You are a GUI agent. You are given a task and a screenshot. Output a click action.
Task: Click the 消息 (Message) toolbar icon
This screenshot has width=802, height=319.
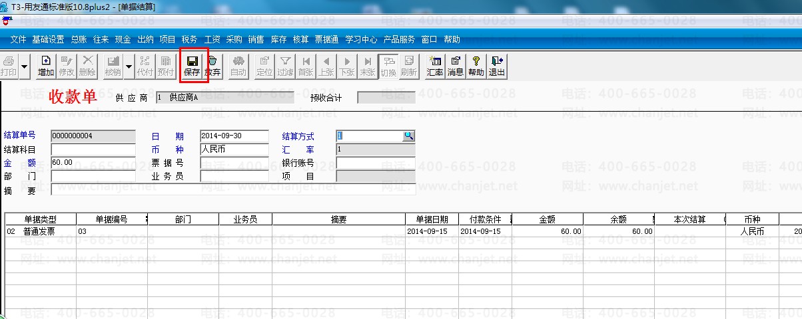pos(456,66)
